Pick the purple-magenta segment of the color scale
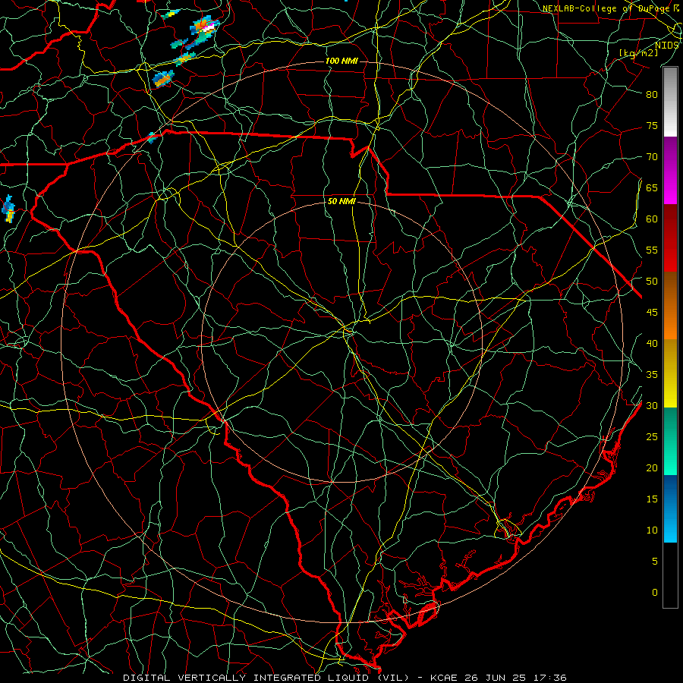The height and width of the screenshot is (683, 683). (670, 170)
